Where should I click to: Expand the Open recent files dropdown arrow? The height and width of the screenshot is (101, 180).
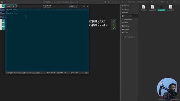13,7
